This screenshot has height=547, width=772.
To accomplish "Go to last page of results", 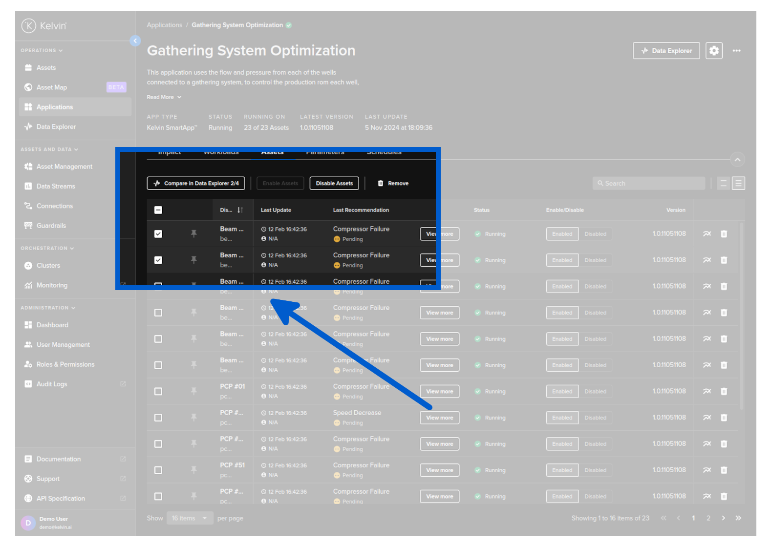I will [x=738, y=518].
